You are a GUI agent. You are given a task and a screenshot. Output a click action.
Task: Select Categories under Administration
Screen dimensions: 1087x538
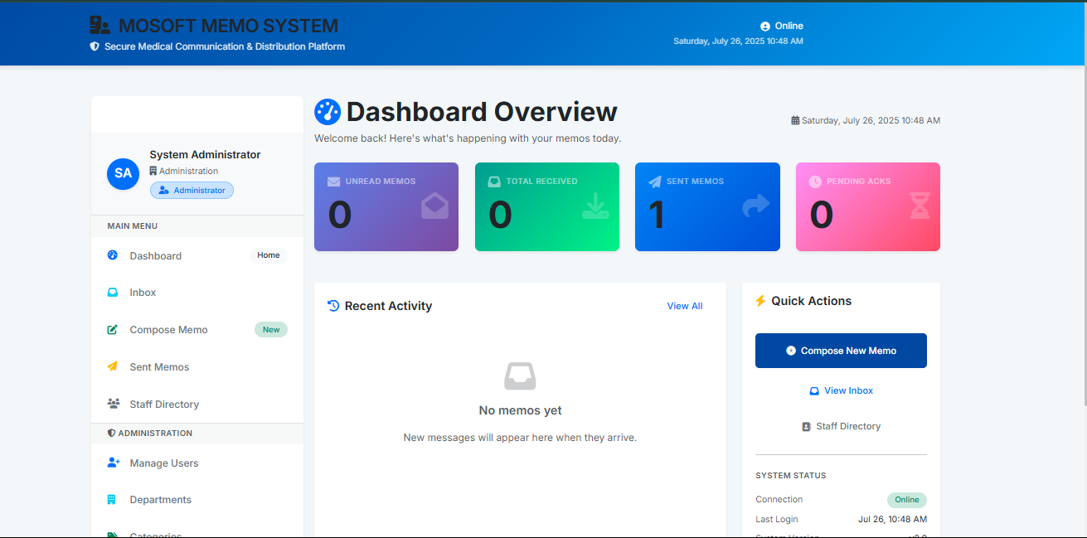[x=154, y=534]
